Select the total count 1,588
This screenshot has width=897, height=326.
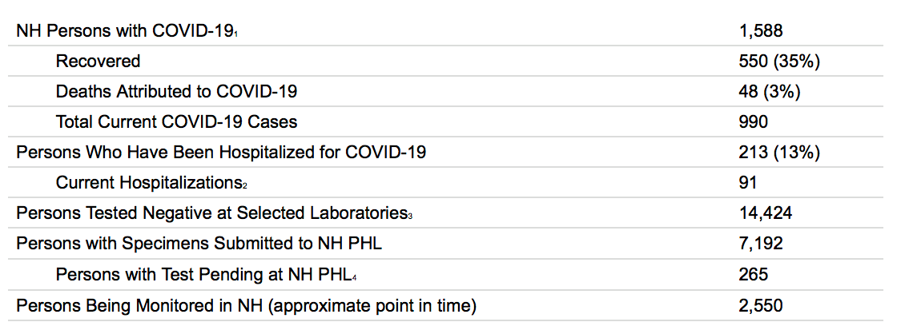[x=761, y=30]
